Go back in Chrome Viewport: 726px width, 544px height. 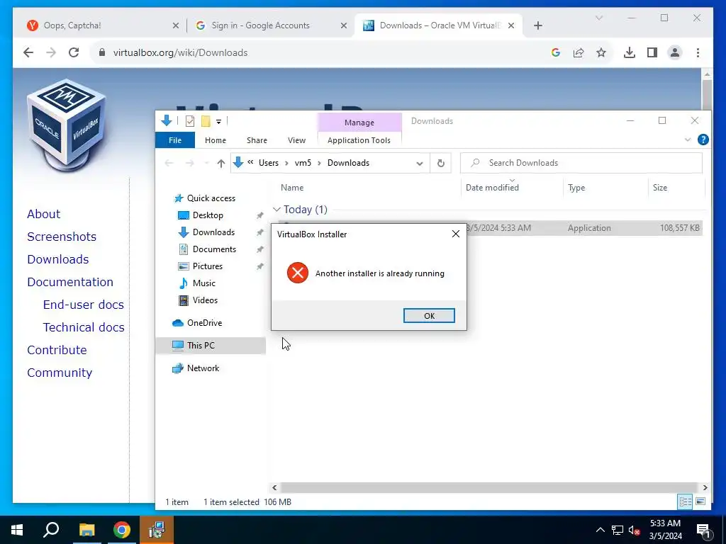(x=28, y=52)
